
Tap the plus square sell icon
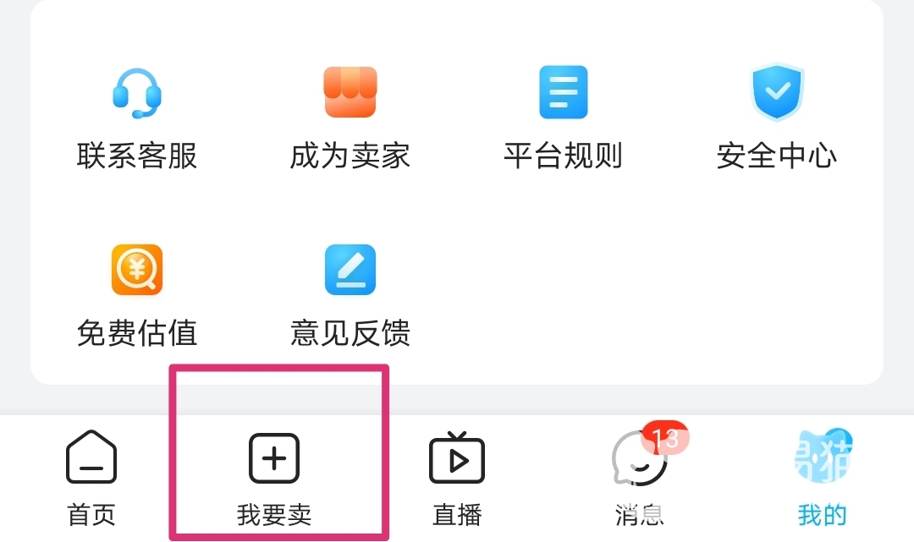pos(274,458)
